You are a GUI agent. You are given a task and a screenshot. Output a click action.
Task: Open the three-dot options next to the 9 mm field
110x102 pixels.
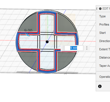[87, 48]
